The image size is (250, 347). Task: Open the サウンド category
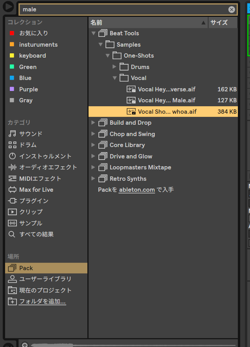31,134
